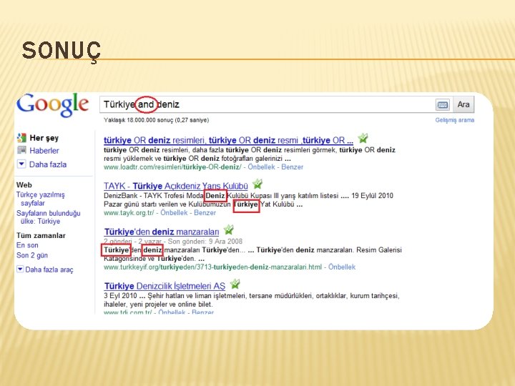515x386 pixels.
Task: Open Türkiye Denizcilik İşletmeleri AŞ result
Action: (165, 286)
